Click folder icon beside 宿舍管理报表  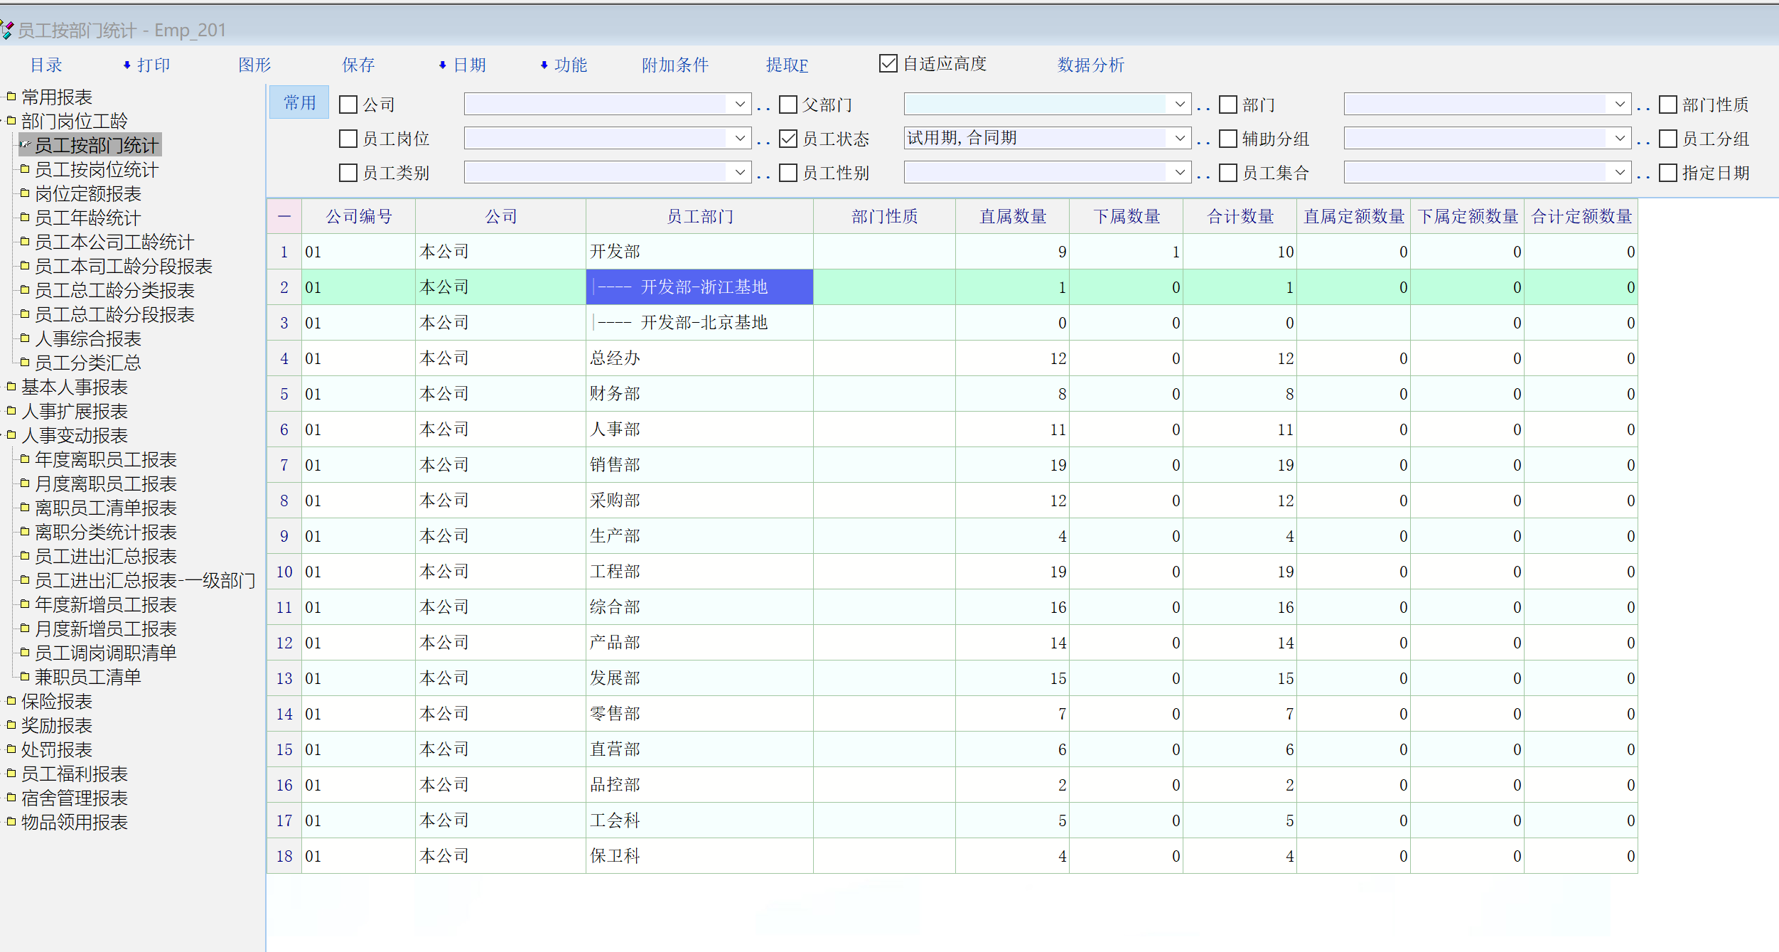coord(11,797)
